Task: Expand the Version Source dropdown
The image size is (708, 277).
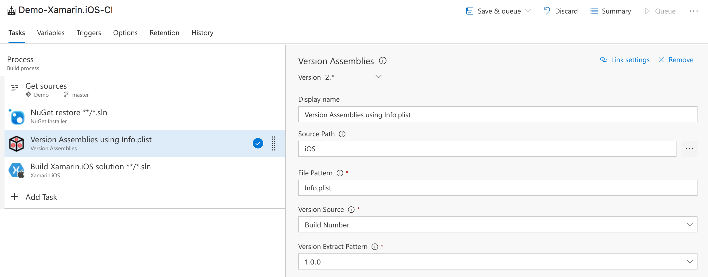Action: 690,225
